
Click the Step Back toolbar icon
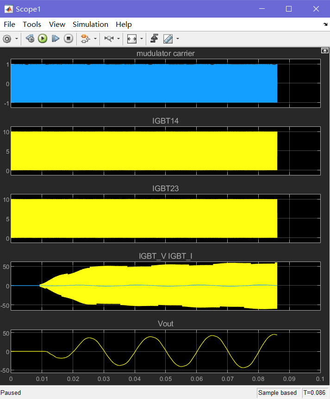(30, 39)
